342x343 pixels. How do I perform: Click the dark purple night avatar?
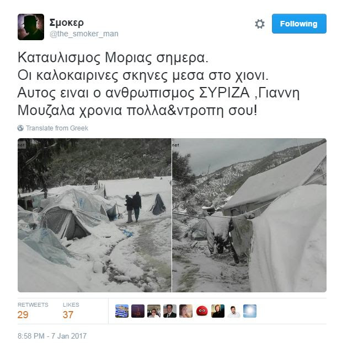click(x=138, y=311)
